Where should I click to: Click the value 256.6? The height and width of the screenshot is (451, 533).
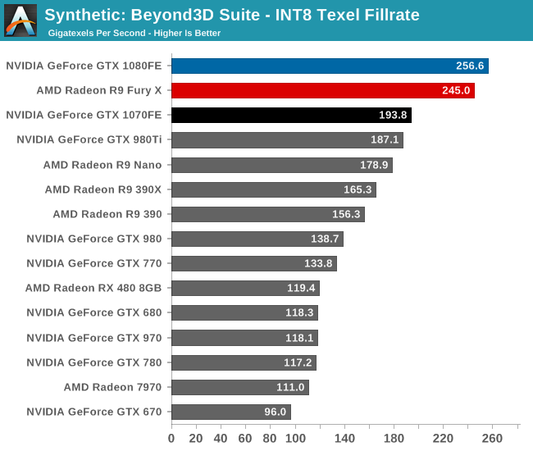470,66
